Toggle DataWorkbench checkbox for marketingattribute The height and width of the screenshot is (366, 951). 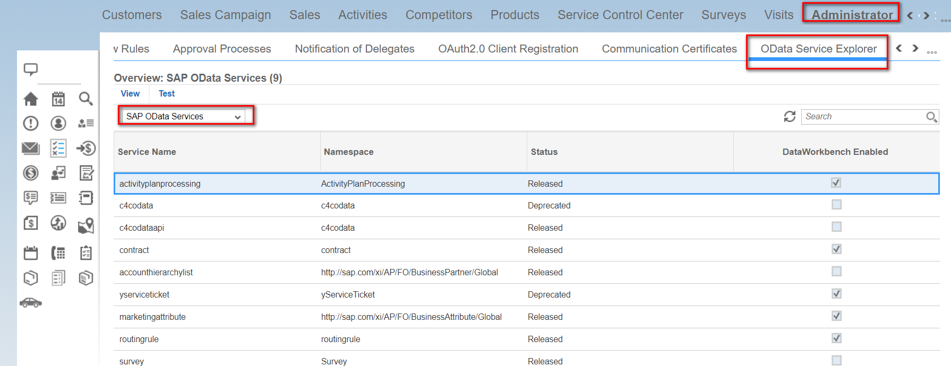coord(836,316)
